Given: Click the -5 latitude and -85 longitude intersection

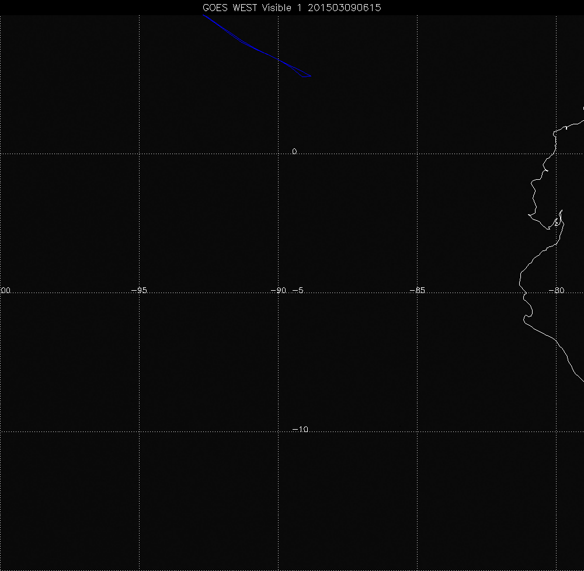Looking at the screenshot, I should (x=418, y=293).
